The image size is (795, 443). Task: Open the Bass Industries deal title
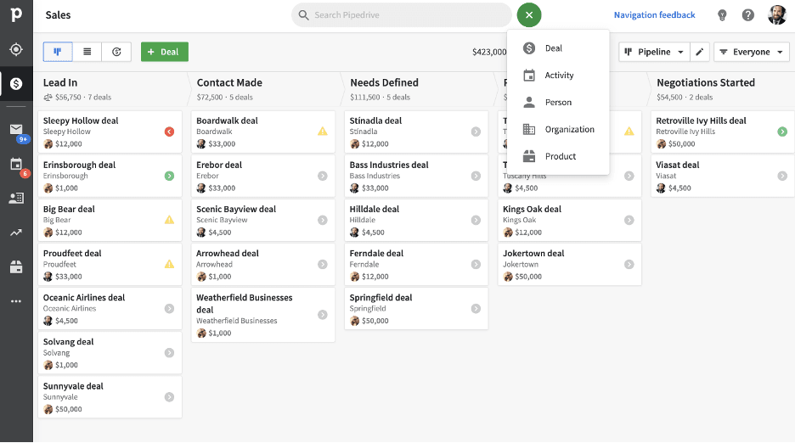389,165
